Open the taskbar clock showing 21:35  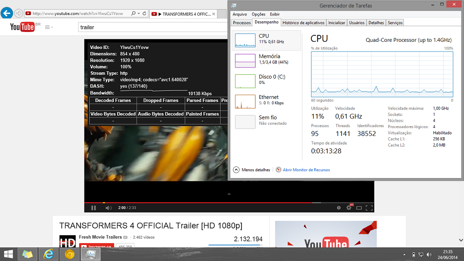448,255
